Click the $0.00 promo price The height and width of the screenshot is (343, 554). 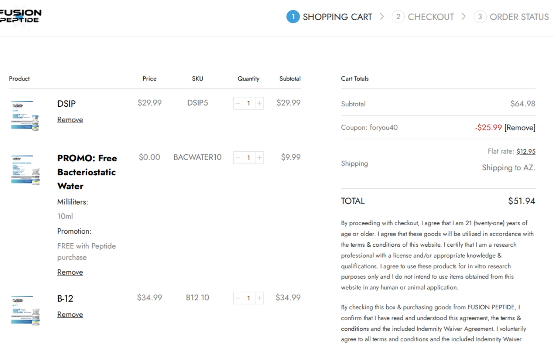[x=150, y=157]
